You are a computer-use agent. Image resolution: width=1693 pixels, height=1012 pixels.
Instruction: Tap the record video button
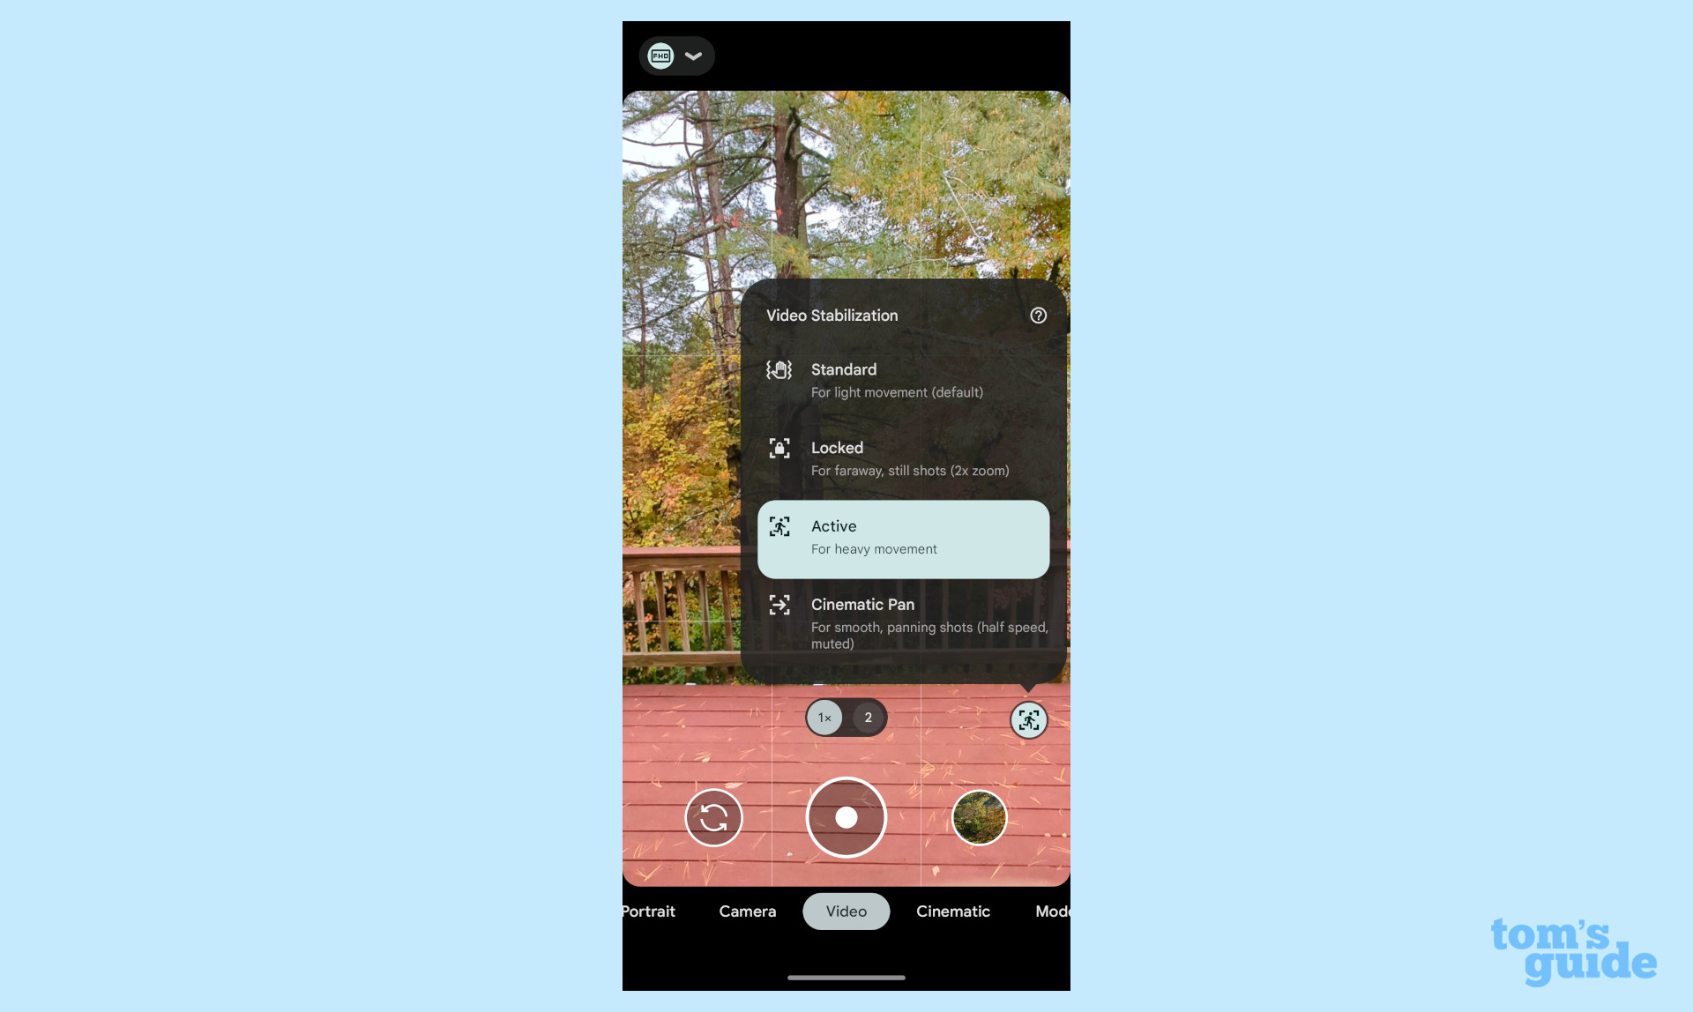pos(846,818)
